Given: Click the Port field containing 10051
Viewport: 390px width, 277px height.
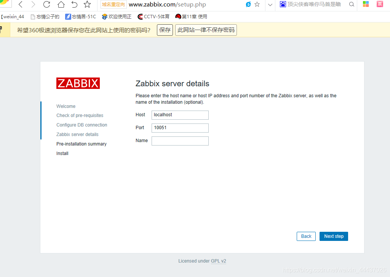Looking at the screenshot, I should point(180,128).
